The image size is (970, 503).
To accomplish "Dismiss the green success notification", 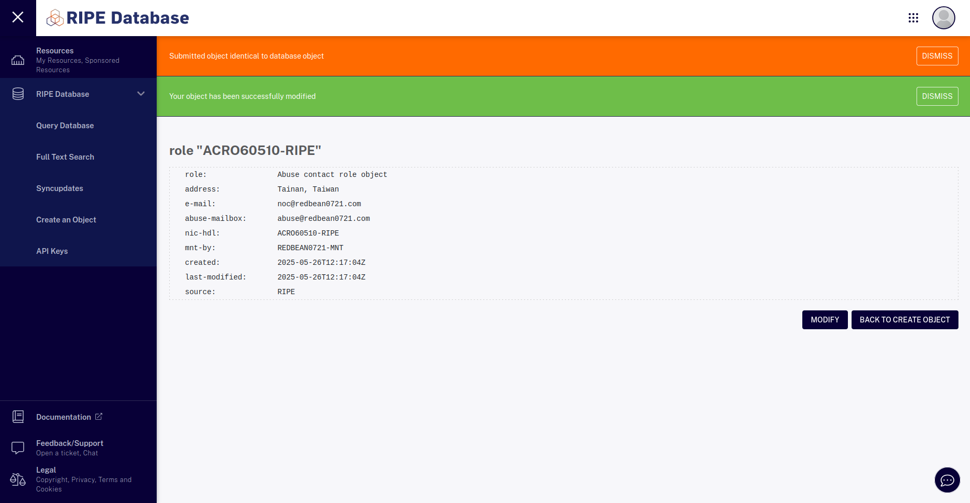I will [x=937, y=96].
